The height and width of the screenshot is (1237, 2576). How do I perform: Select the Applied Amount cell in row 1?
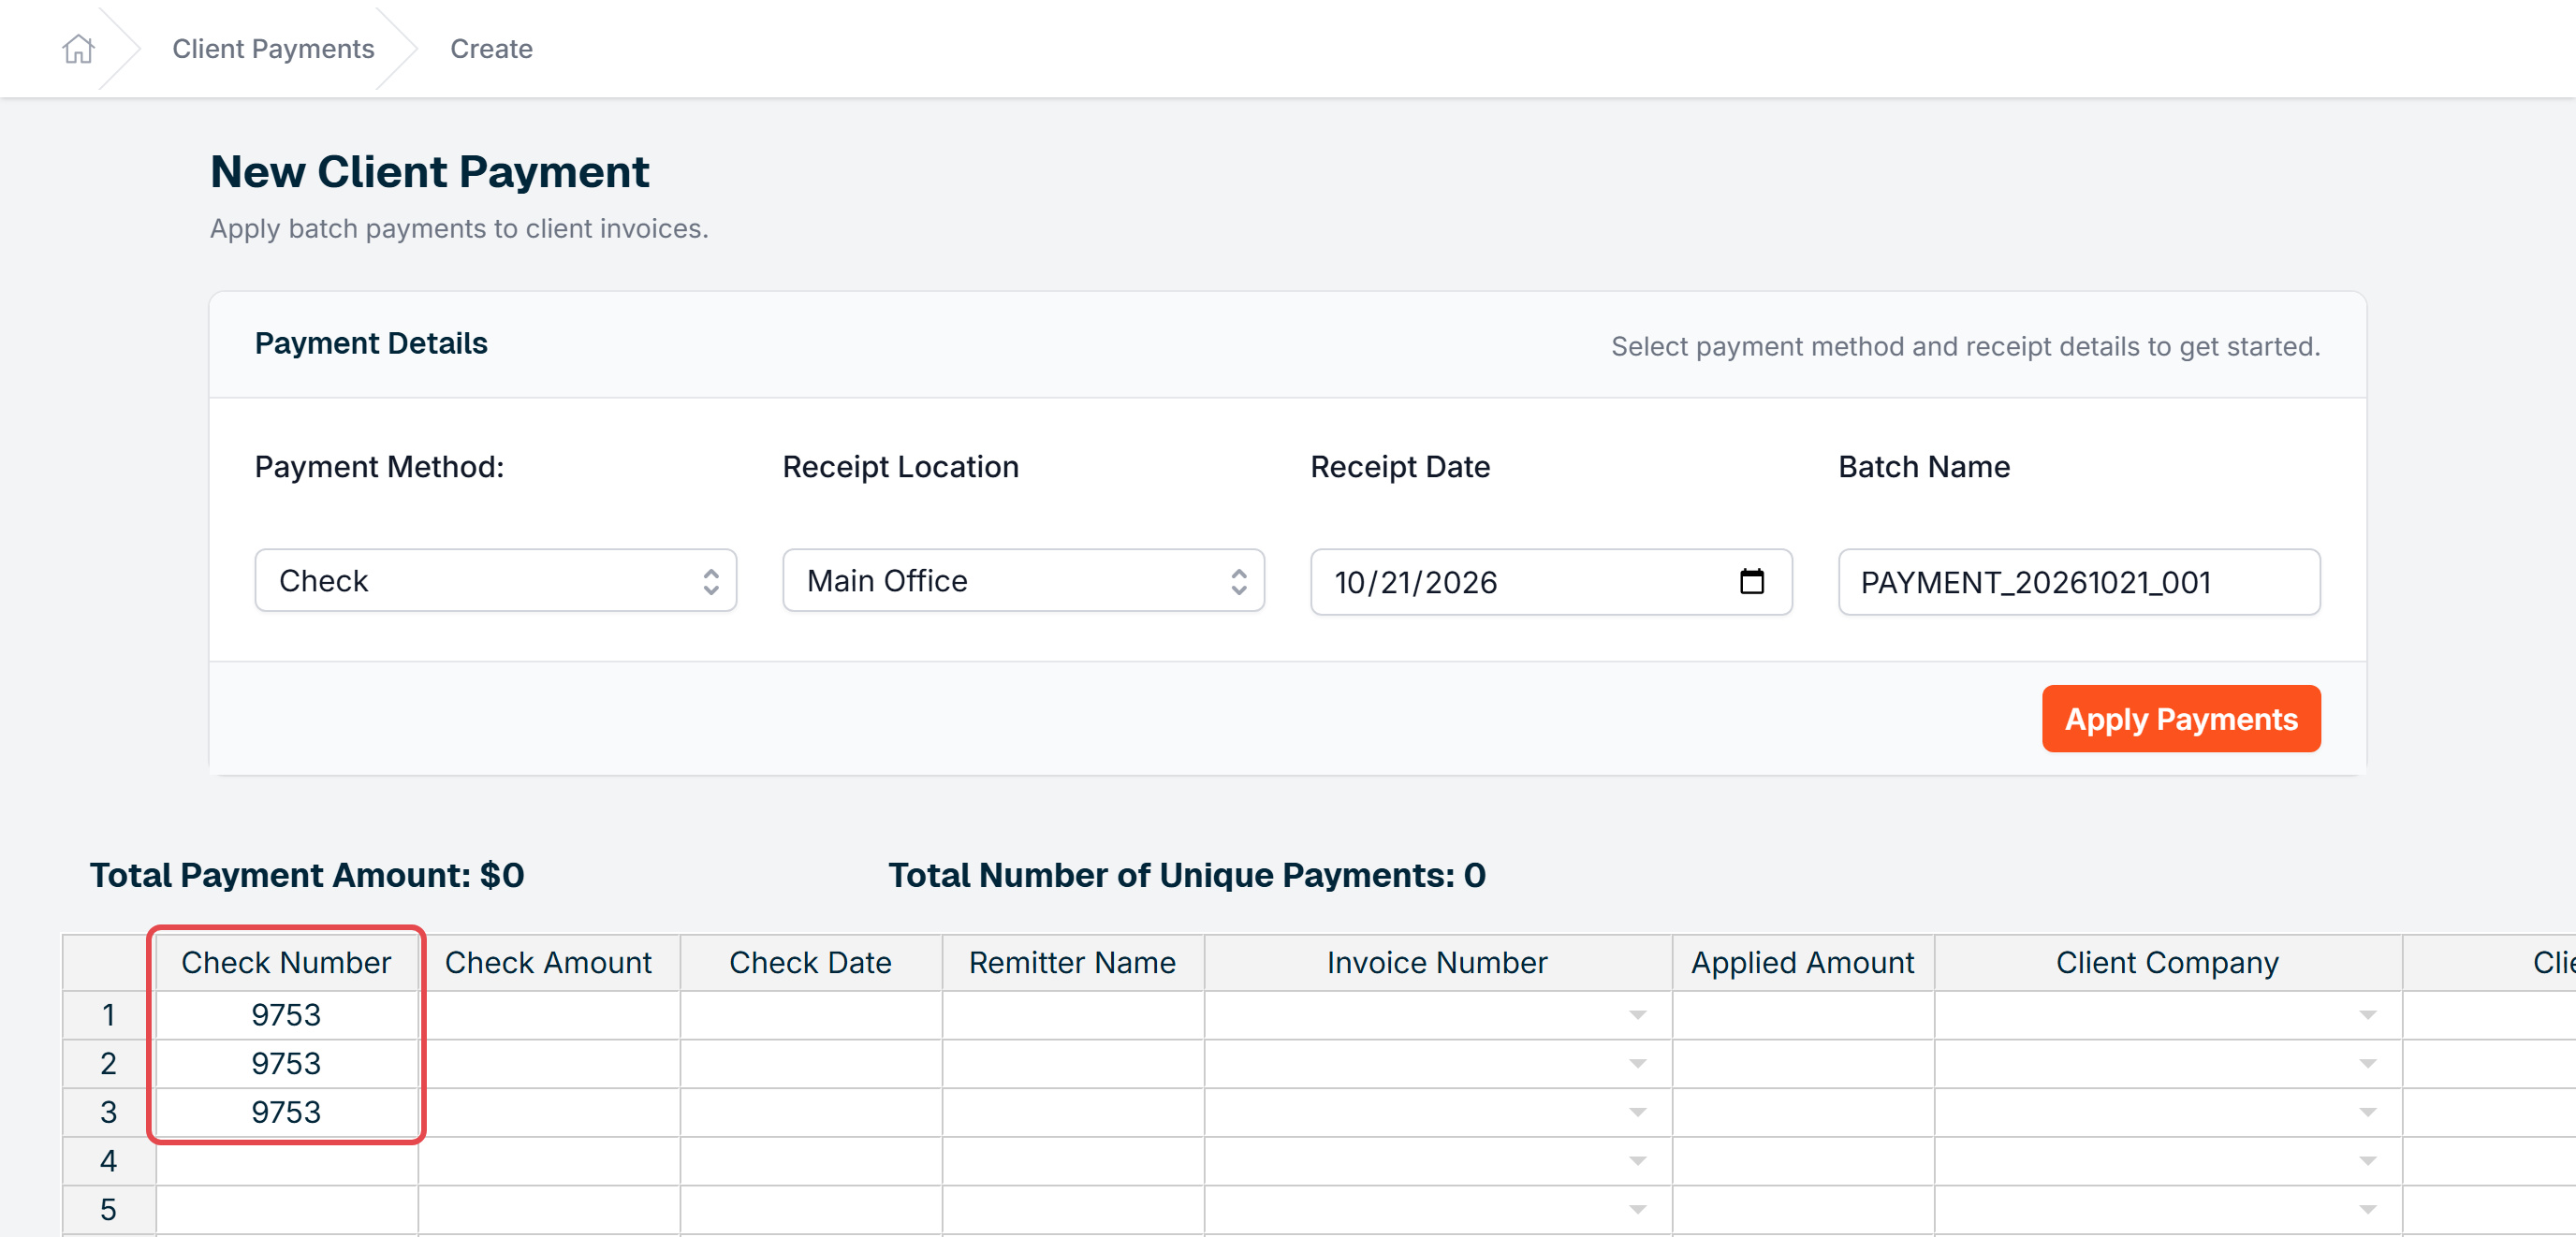(x=1803, y=1015)
